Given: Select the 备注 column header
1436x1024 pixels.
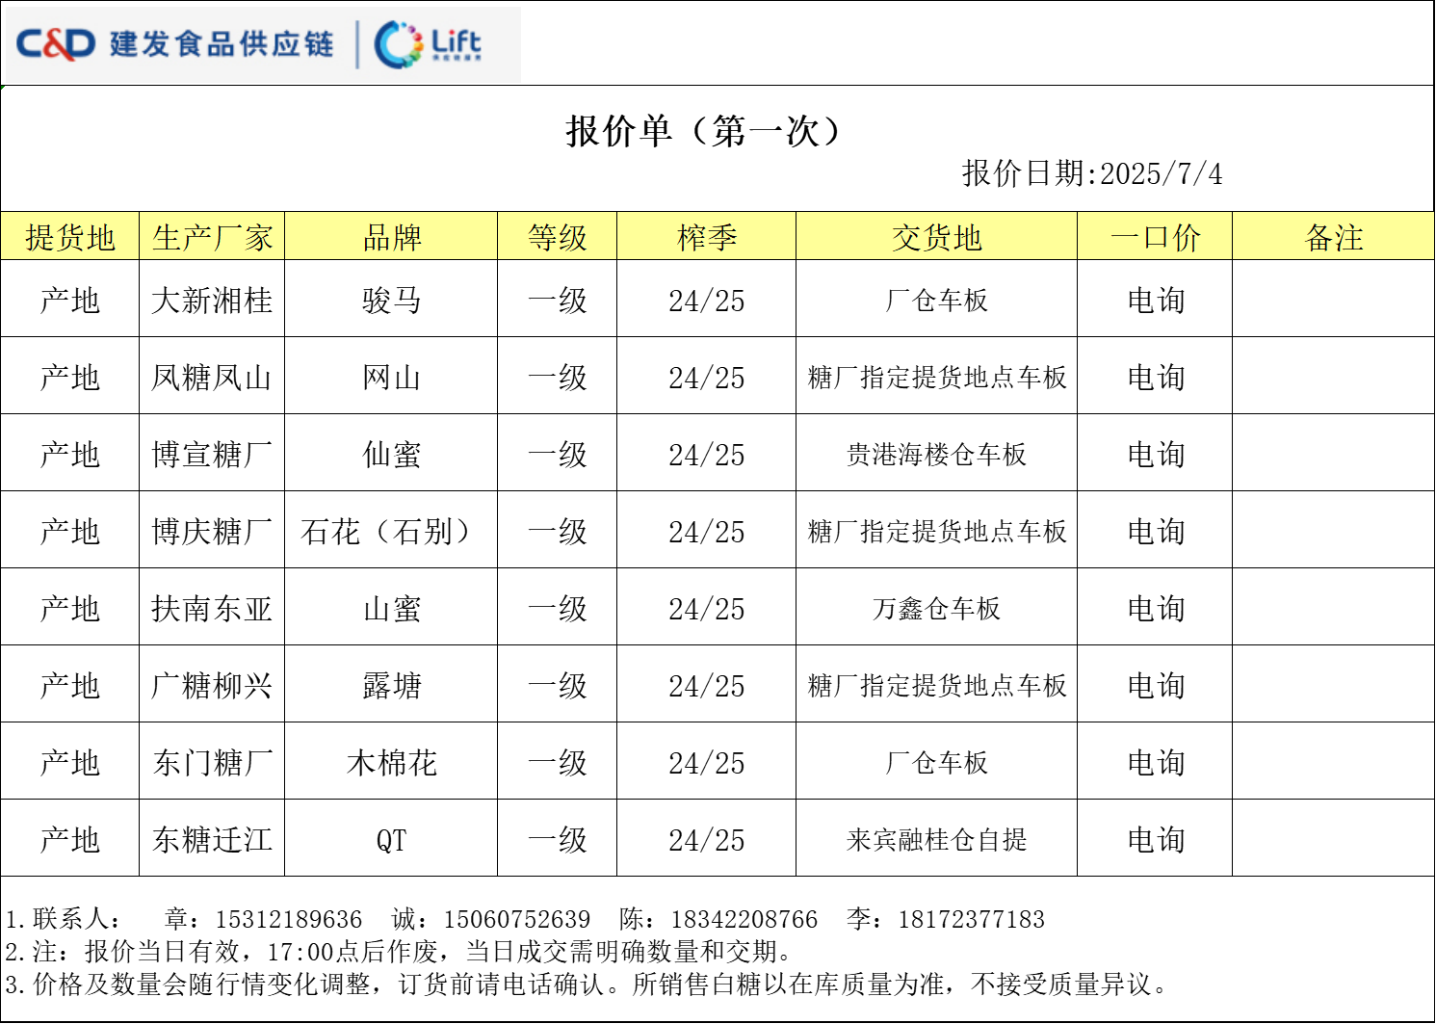Looking at the screenshot, I should tap(1333, 238).
